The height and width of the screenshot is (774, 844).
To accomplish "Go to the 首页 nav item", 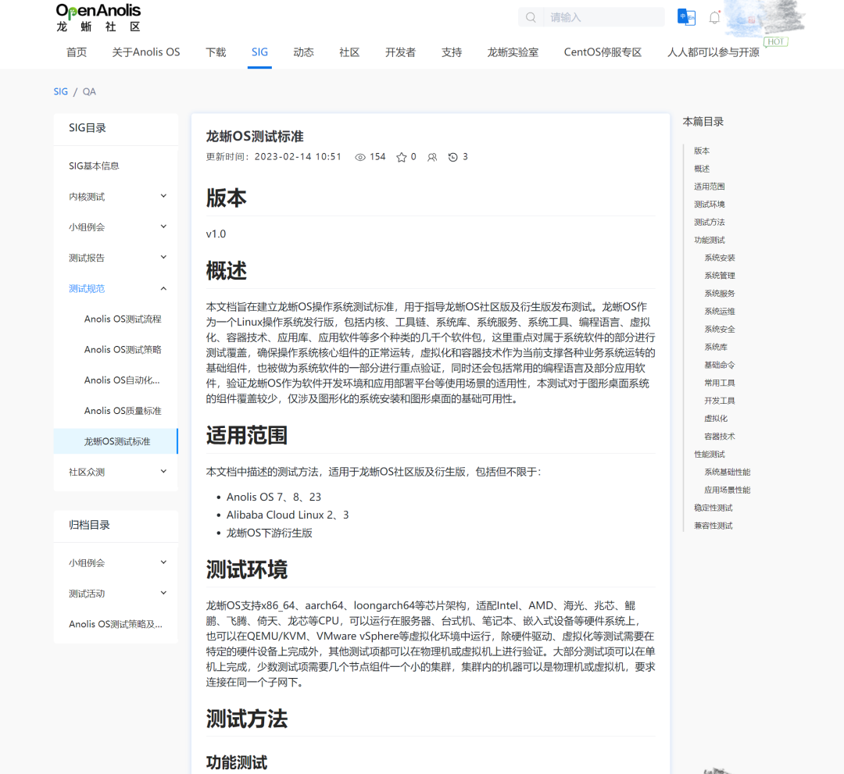I will 77,52.
